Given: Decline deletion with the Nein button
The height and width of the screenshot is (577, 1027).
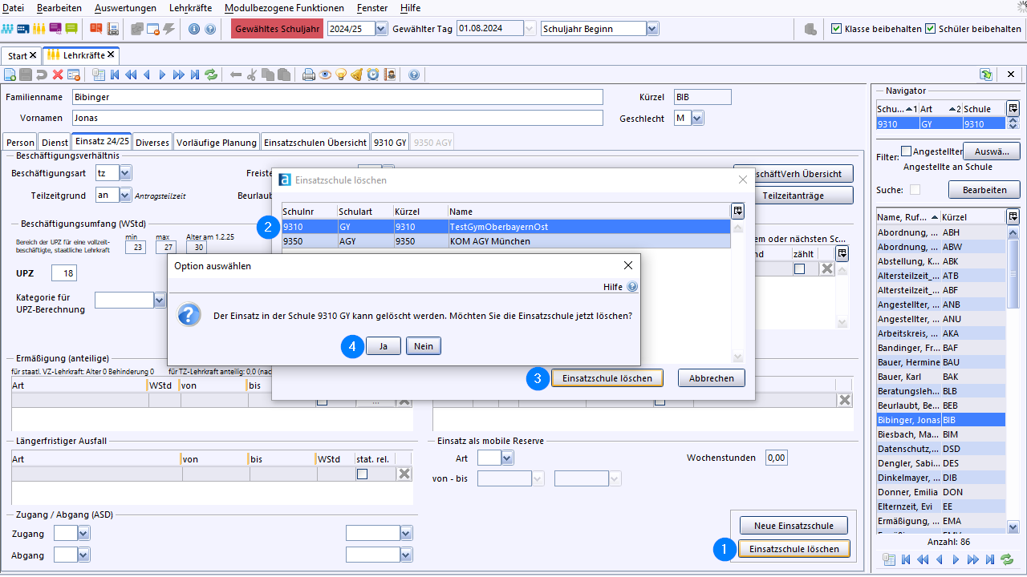Looking at the screenshot, I should pyautogui.click(x=424, y=346).
